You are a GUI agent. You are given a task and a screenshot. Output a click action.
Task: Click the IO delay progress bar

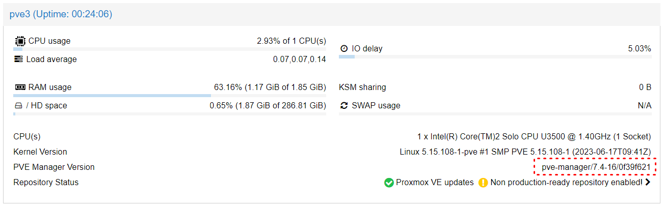[495, 56]
